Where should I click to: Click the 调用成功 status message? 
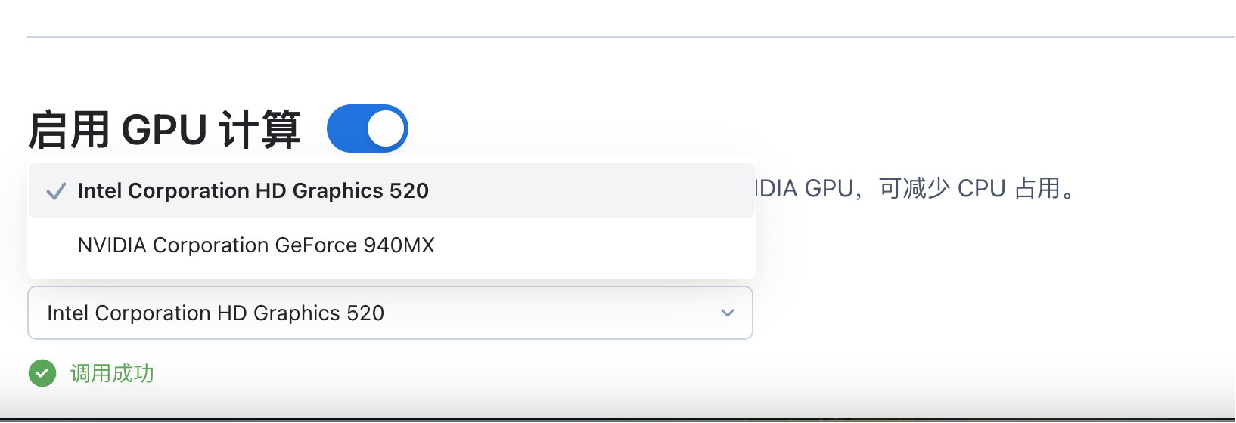(112, 373)
